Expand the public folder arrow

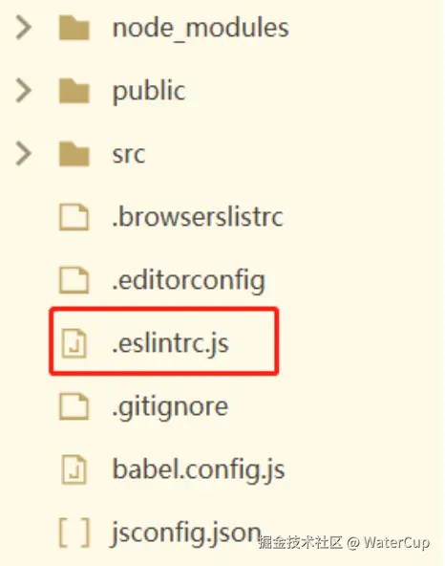[x=24, y=90]
